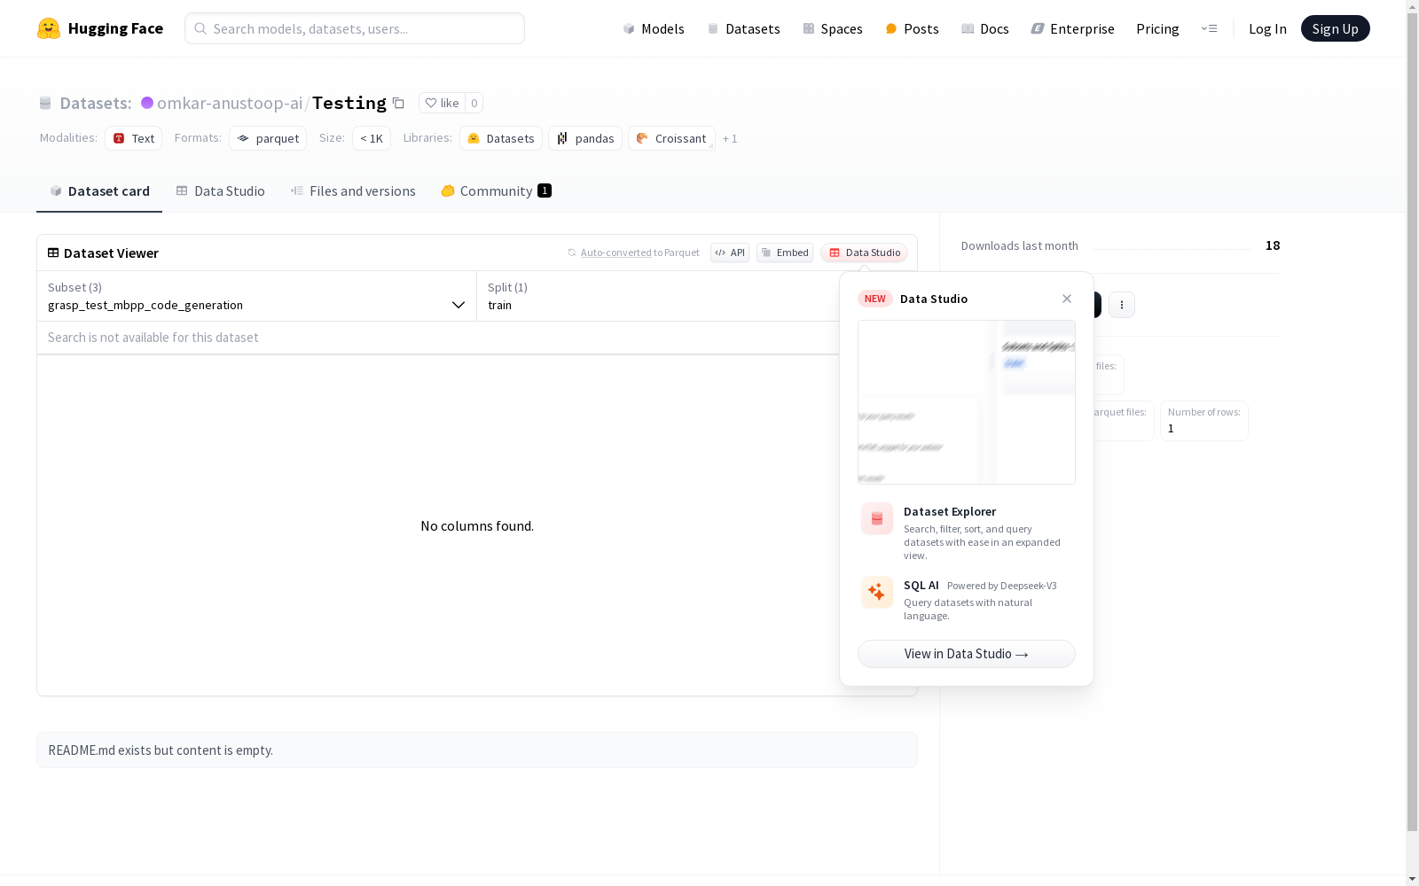Click the three-dot more options button
Screen dimensions: 1419x886
click(x=1122, y=305)
